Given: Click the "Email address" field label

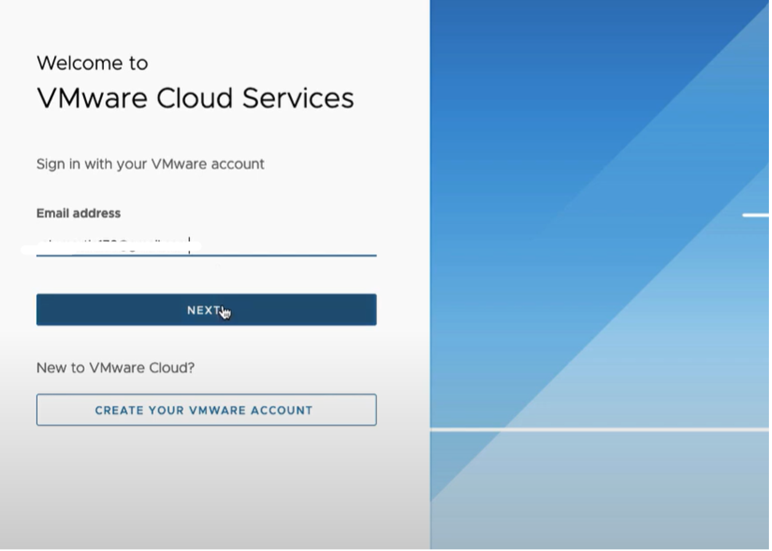Looking at the screenshot, I should (78, 213).
